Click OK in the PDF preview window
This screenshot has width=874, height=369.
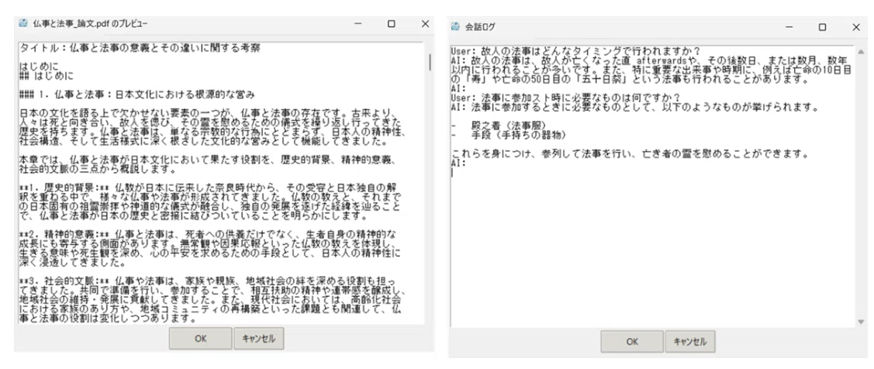(x=200, y=338)
